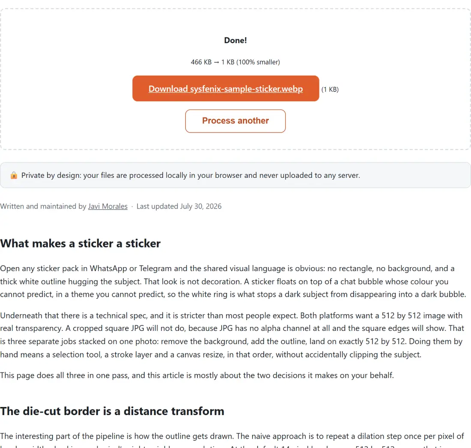
Task: Click the die-cut border distance transform heading
Action: click(112, 411)
